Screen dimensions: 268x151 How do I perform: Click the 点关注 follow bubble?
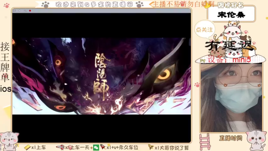(x=204, y=29)
